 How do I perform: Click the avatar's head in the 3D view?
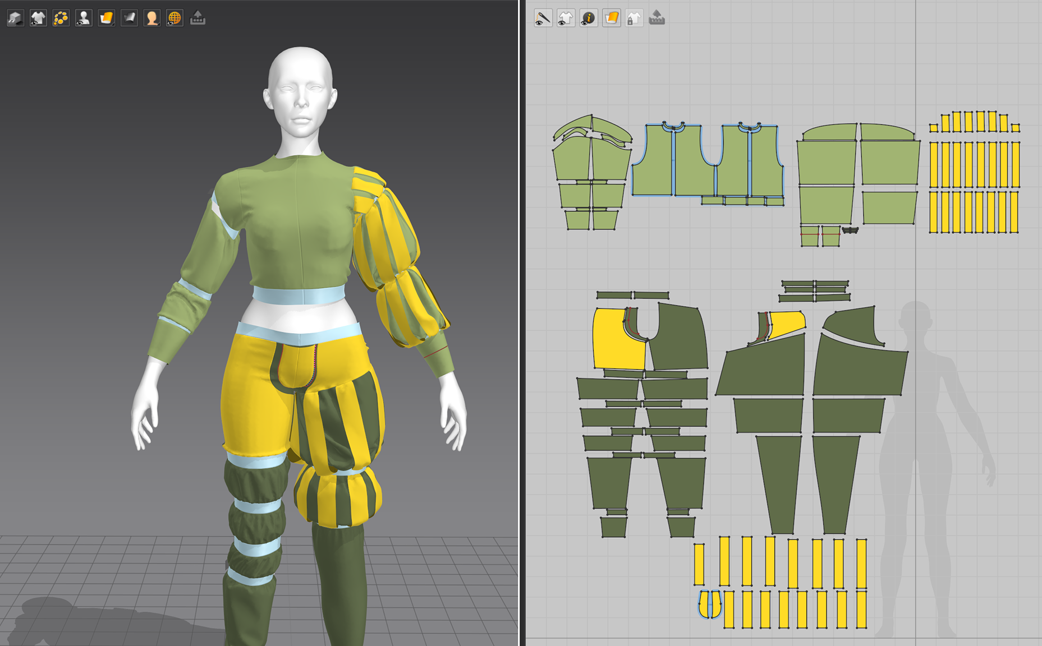pyautogui.click(x=300, y=93)
